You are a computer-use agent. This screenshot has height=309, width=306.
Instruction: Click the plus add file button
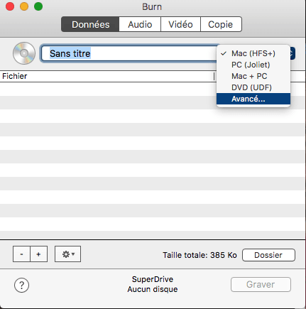point(39,254)
